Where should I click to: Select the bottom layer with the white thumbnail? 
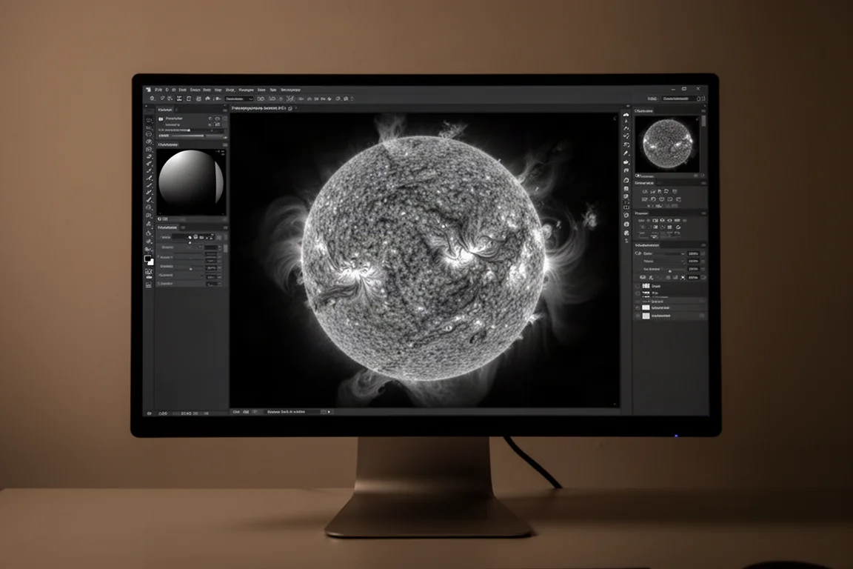671,316
